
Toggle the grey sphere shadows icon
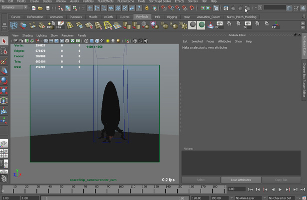tap(113, 41)
